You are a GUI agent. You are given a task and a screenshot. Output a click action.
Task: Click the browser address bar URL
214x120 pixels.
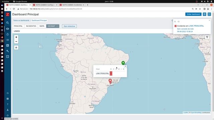[x=56, y=9]
